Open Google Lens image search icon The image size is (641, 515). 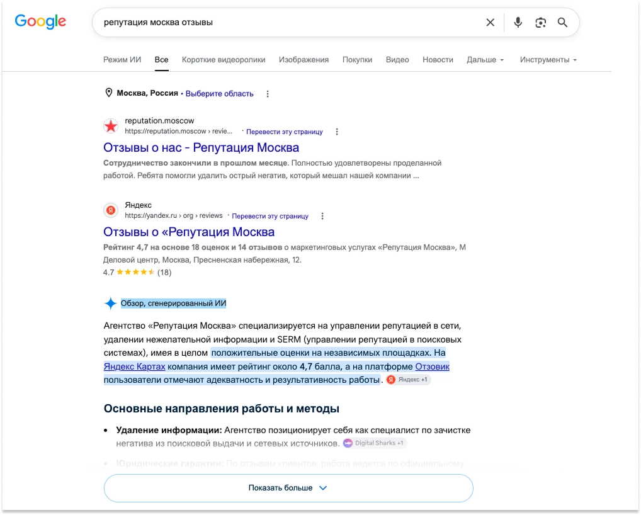pos(540,23)
